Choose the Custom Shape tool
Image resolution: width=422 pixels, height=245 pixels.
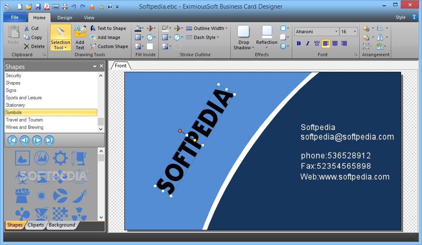109,46
